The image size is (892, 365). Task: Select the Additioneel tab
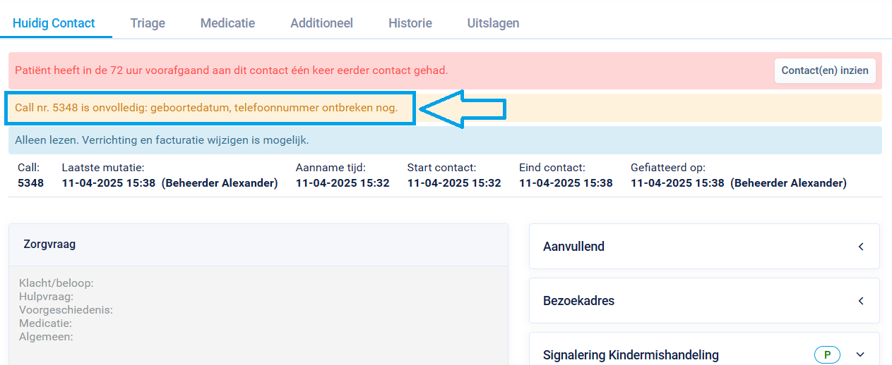click(x=321, y=23)
